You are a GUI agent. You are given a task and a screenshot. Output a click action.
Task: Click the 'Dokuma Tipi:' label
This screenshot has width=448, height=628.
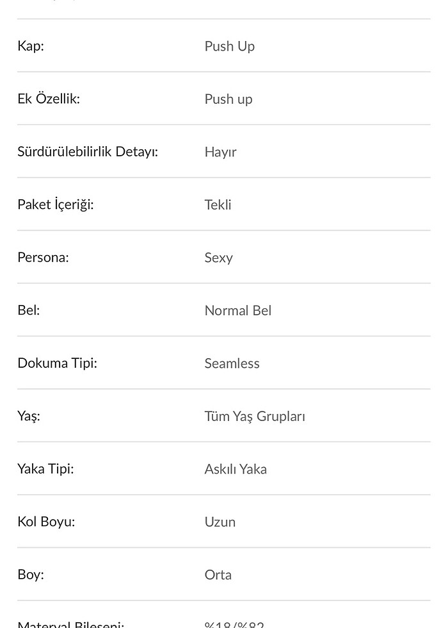click(x=58, y=363)
